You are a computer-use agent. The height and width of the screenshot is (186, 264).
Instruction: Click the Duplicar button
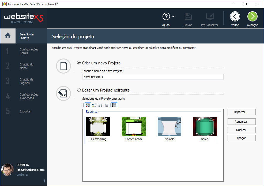[242, 130]
